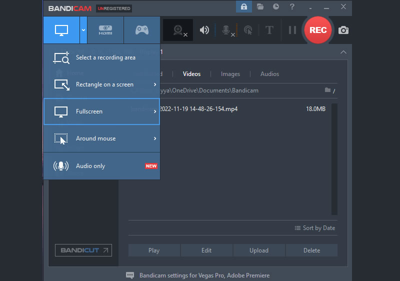Click the Fullscreen monitor icon in menu

61,112
